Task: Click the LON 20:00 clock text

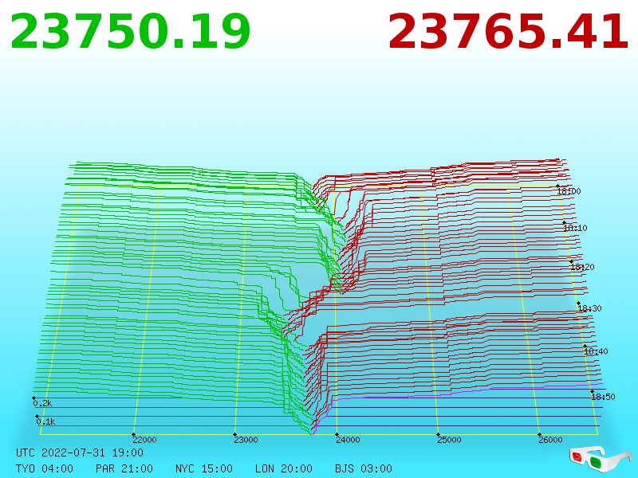Action: 284,468
